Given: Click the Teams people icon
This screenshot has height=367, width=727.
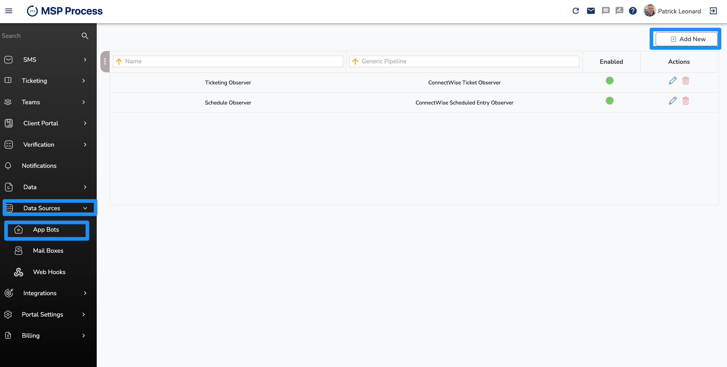Looking at the screenshot, I should pyautogui.click(x=8, y=102).
